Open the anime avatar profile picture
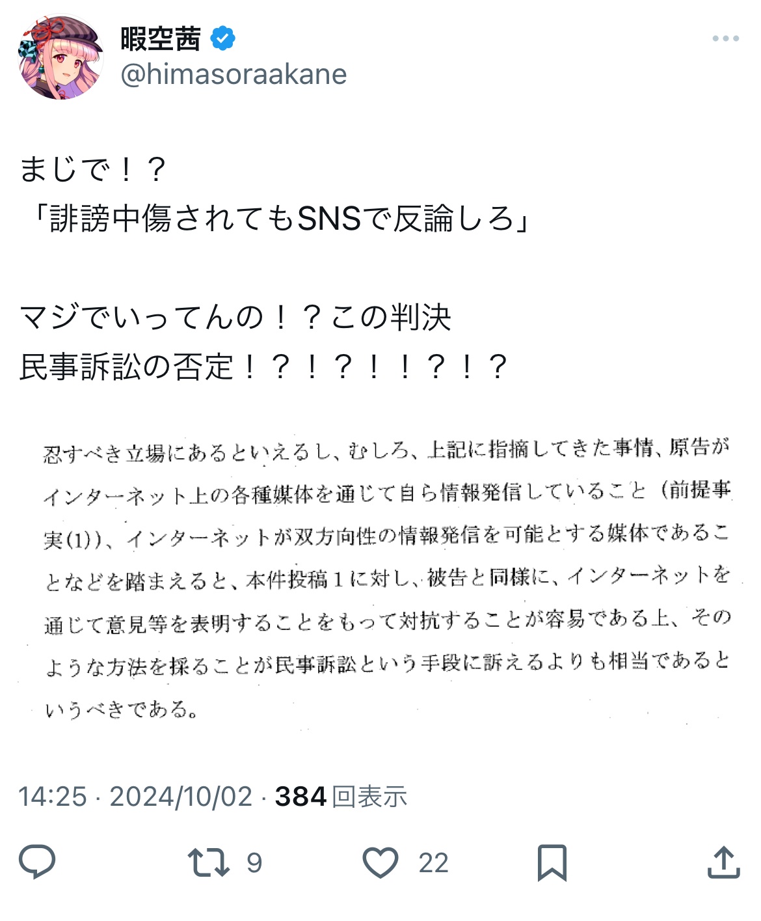 (x=60, y=57)
